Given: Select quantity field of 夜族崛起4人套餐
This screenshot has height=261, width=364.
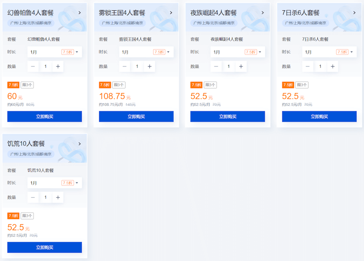Looking at the screenshot, I should click(x=229, y=67).
